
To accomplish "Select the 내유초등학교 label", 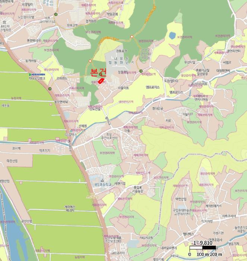I will pyautogui.click(x=102, y=185).
